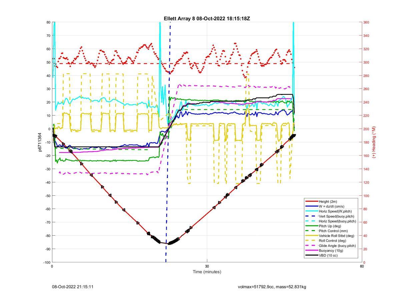
Task: Select the "-90" tick on the left axis
Action: [48, 249]
